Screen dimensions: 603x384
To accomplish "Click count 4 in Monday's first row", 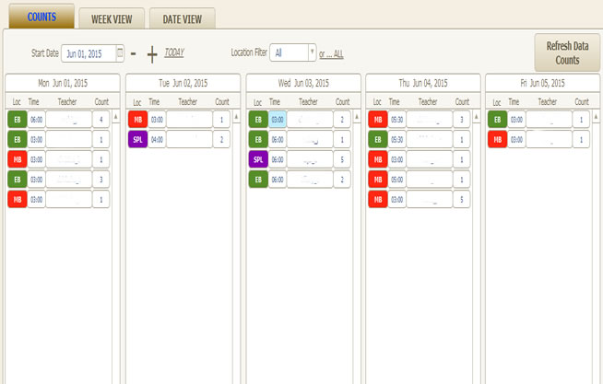I will [101, 120].
